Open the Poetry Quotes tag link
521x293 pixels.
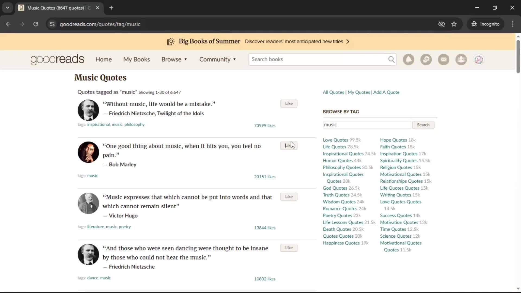click(x=337, y=215)
